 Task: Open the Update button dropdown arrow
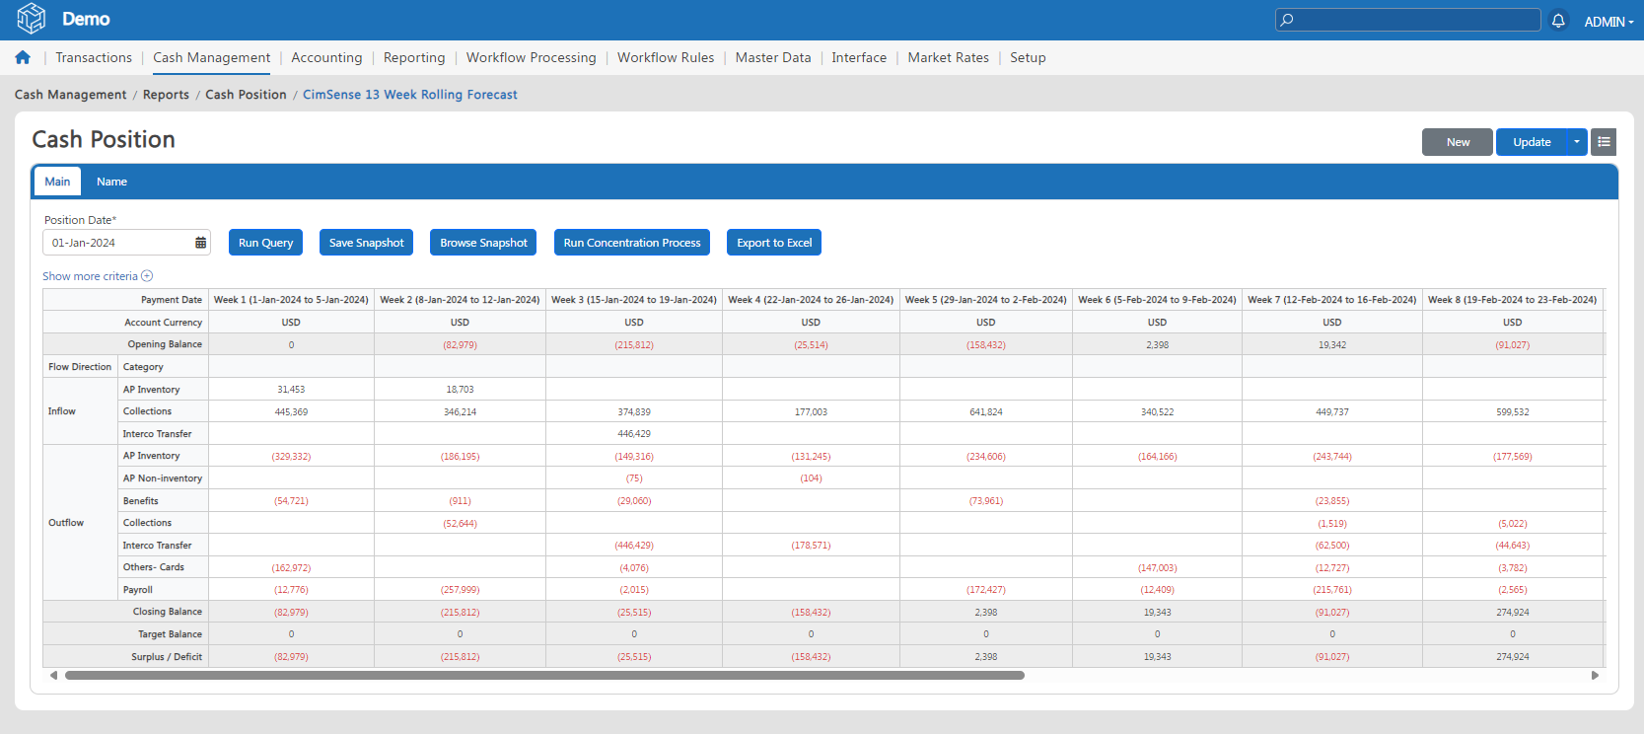coord(1577,142)
